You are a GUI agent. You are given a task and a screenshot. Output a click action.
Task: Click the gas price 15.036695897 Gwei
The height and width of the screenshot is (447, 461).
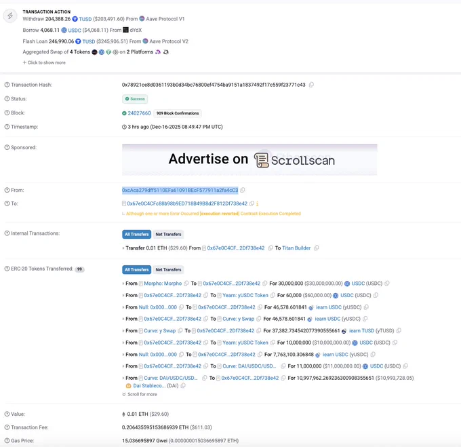(144, 440)
